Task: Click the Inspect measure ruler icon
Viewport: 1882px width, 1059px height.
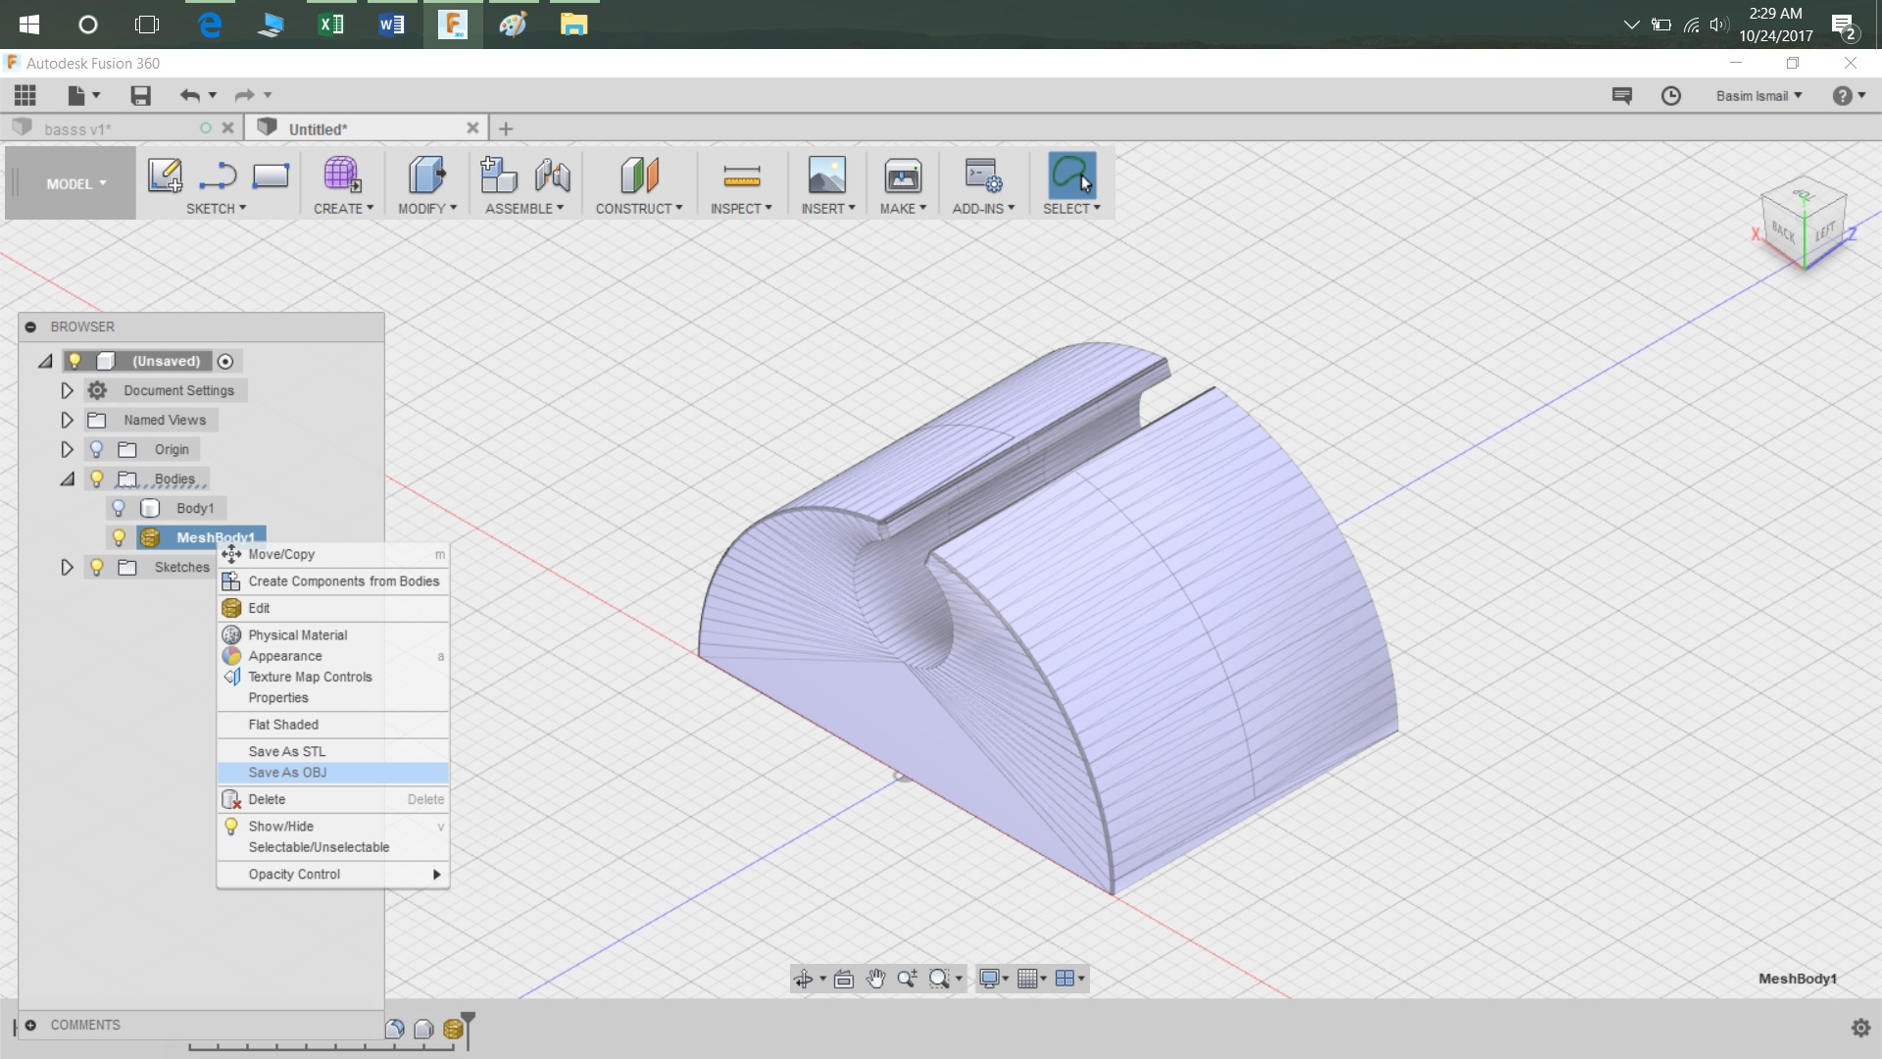Action: (742, 176)
